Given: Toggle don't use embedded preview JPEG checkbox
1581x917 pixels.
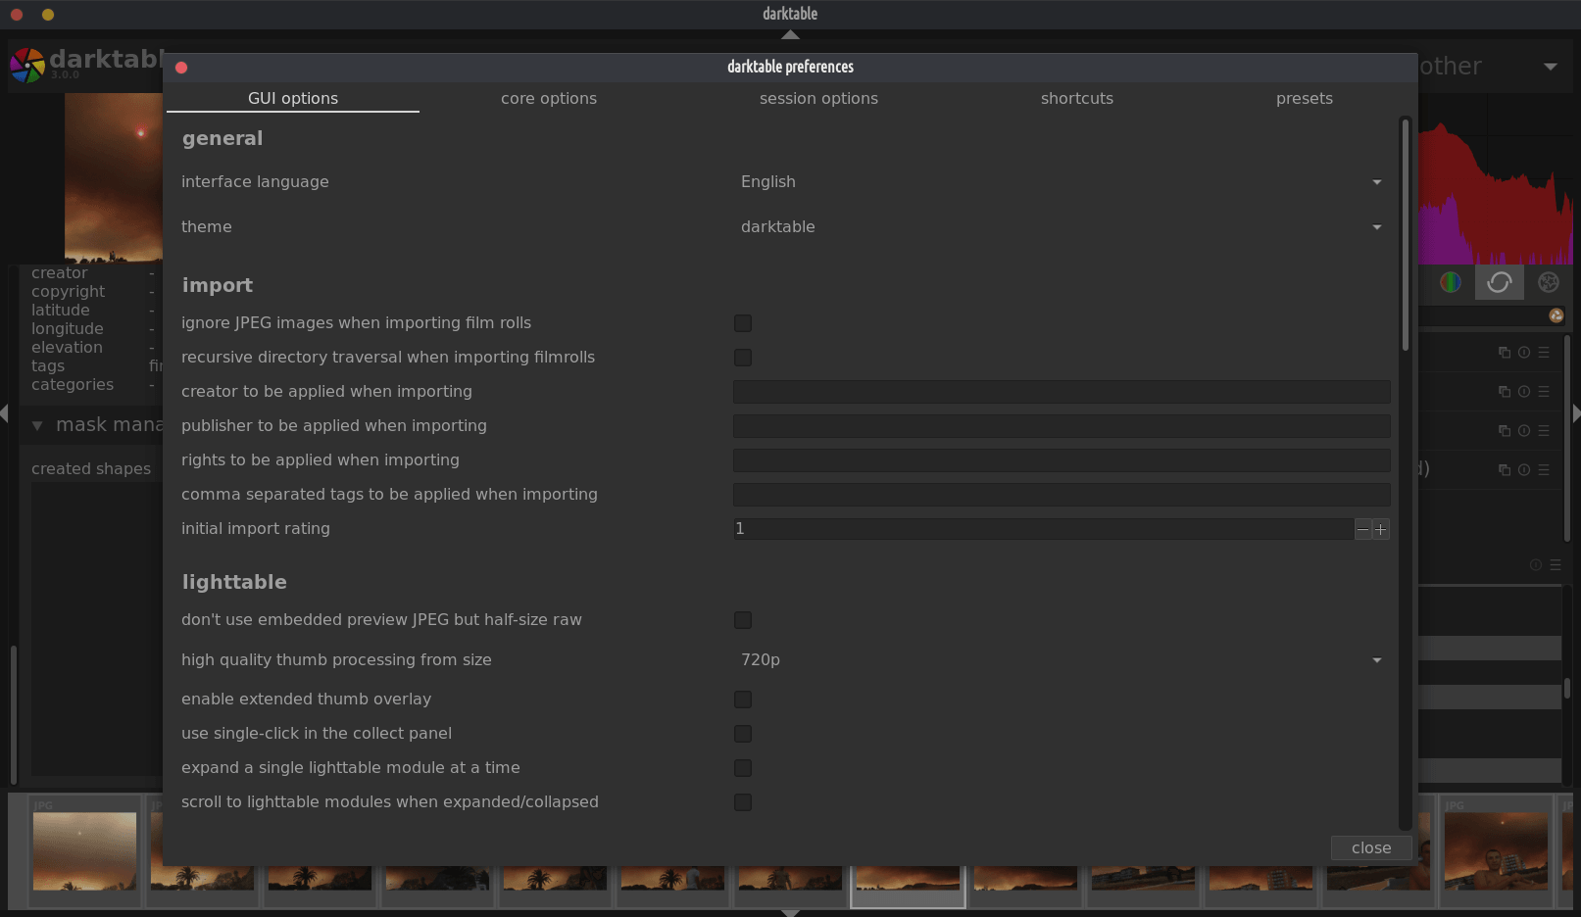Looking at the screenshot, I should pos(743,620).
